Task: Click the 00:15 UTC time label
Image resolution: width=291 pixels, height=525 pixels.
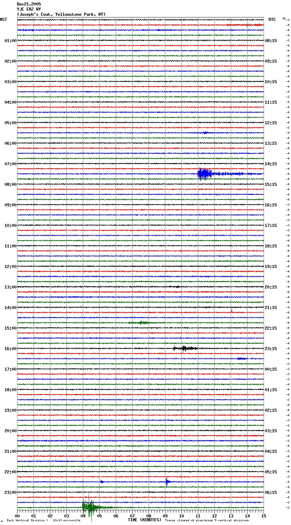Action: coord(271,369)
